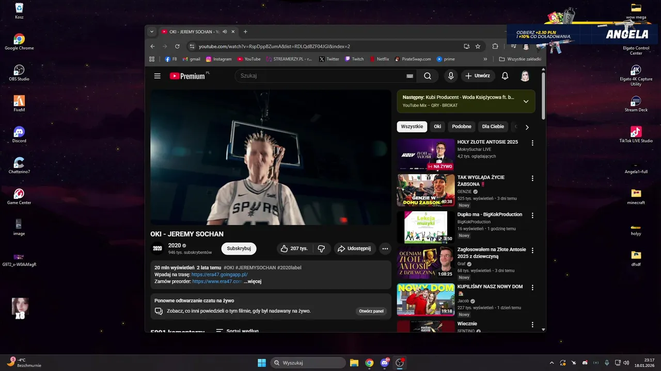
Task: Bookmark this page with the star icon
Action: [478, 46]
